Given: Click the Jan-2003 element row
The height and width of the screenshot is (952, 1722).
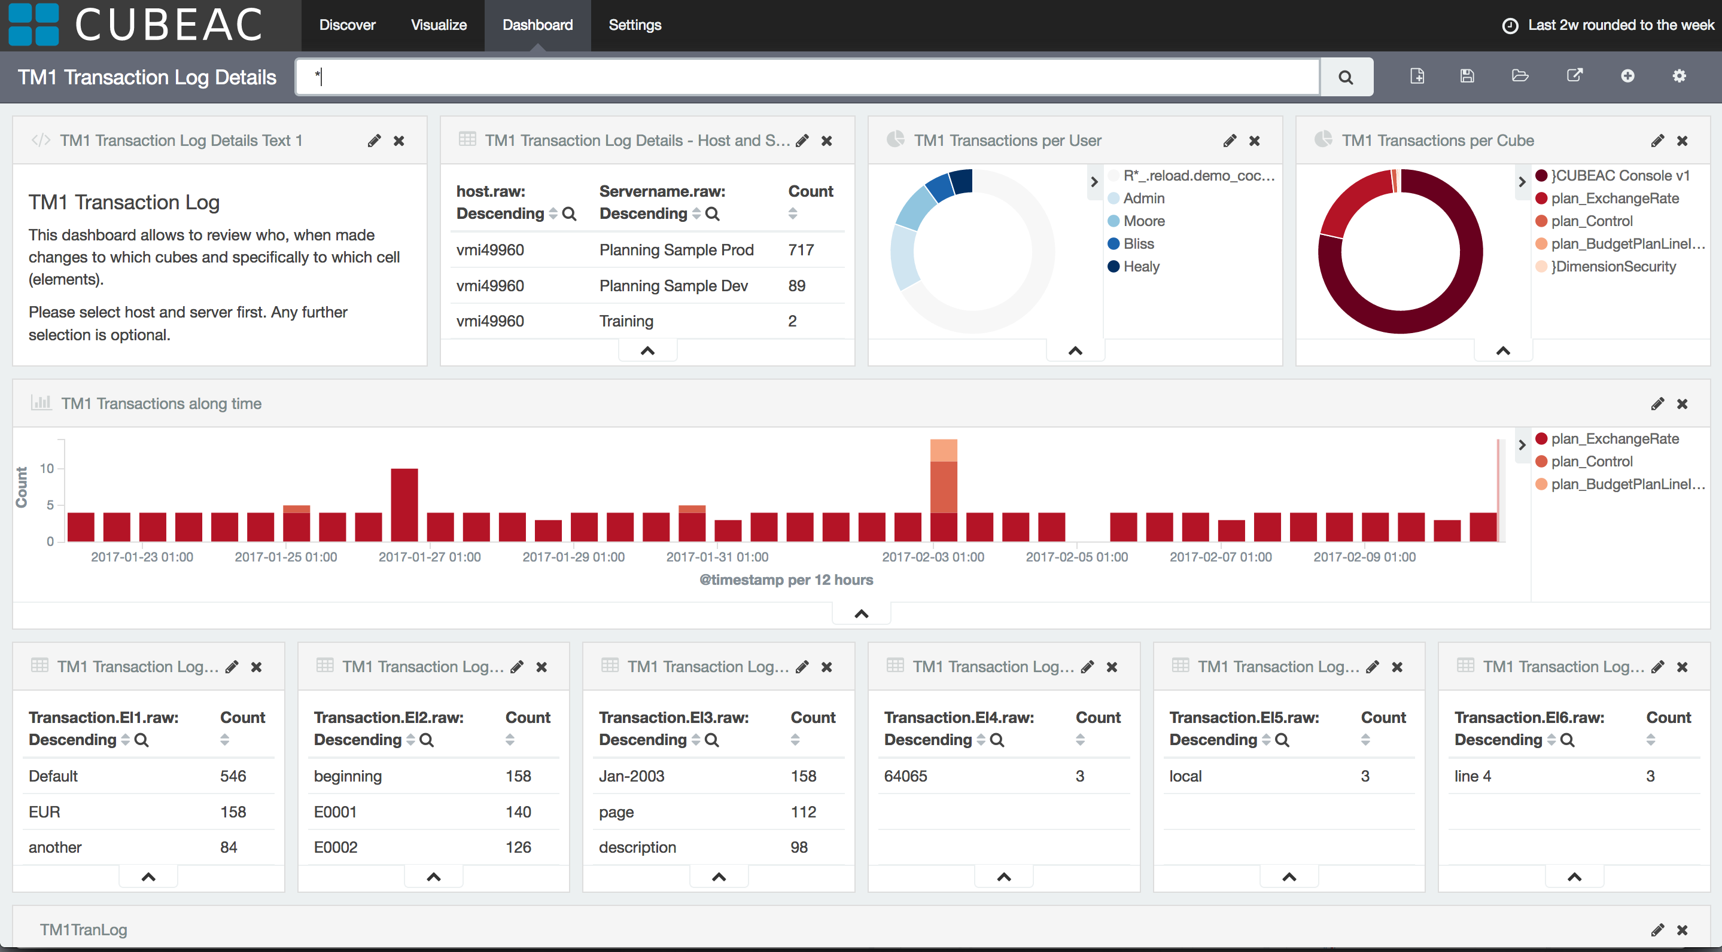Looking at the screenshot, I should pos(719,776).
